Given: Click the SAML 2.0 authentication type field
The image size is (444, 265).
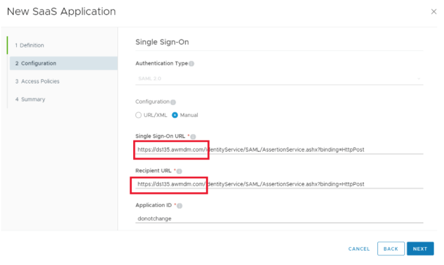Looking at the screenshot, I should click(x=274, y=78).
